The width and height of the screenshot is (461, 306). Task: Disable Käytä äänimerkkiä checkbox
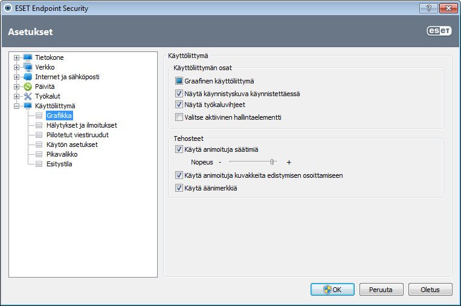coord(179,187)
